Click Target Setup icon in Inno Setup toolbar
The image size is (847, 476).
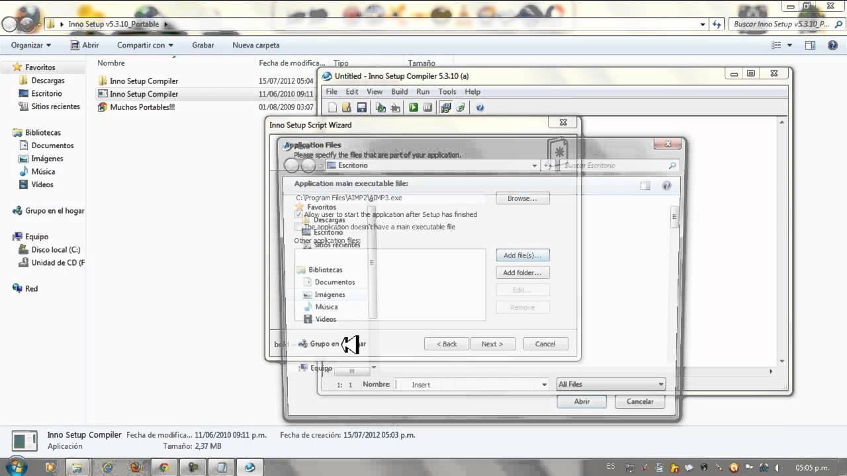tap(446, 107)
